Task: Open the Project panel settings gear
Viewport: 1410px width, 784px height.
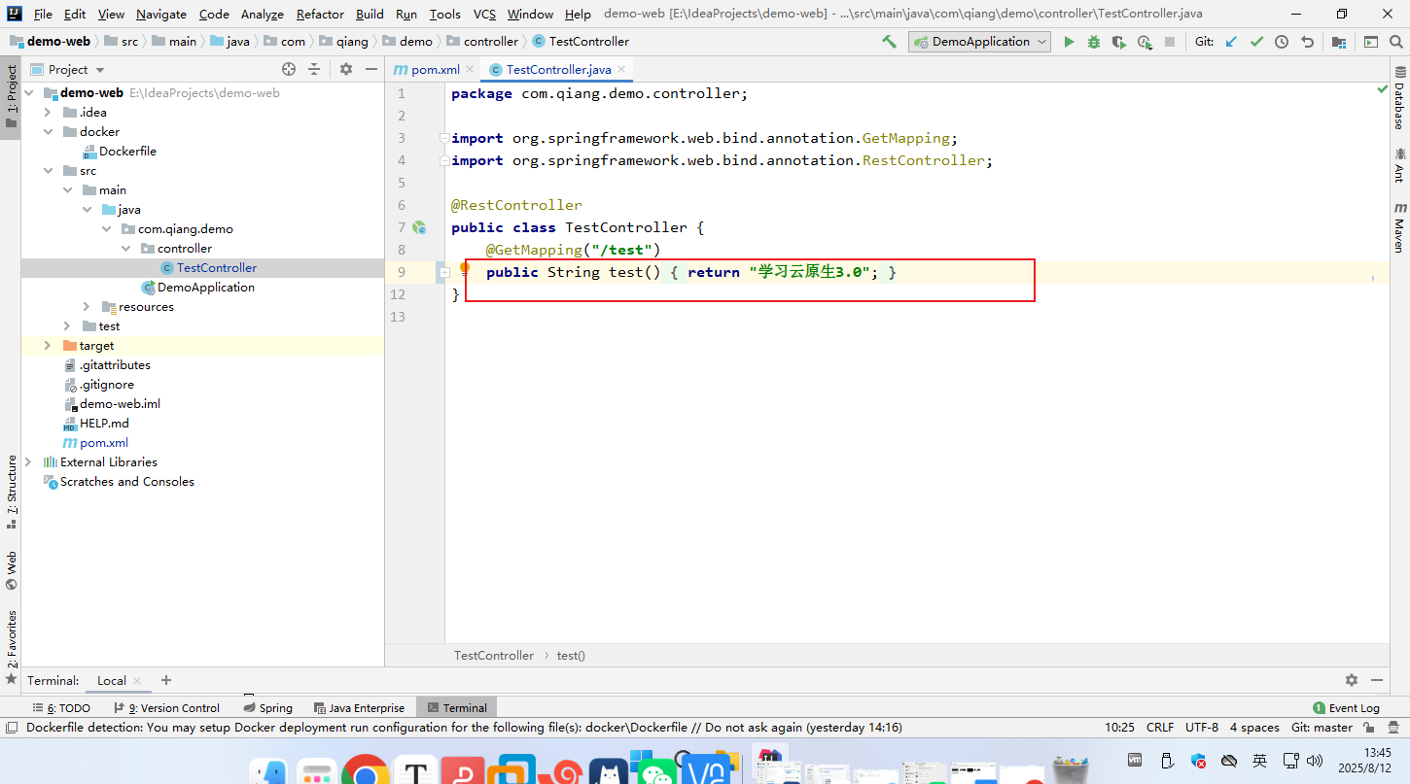Action: click(346, 69)
